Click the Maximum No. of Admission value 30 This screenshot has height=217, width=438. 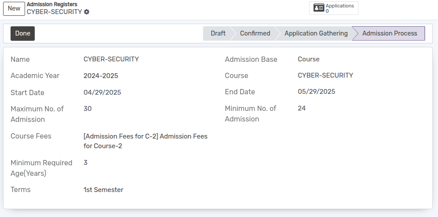[88, 109]
